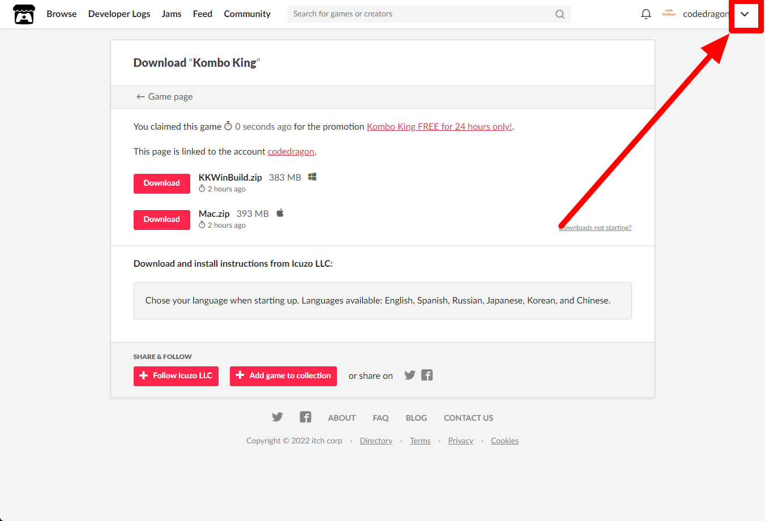
Task: Open the Kombo King FREE promotion link
Action: (x=439, y=127)
